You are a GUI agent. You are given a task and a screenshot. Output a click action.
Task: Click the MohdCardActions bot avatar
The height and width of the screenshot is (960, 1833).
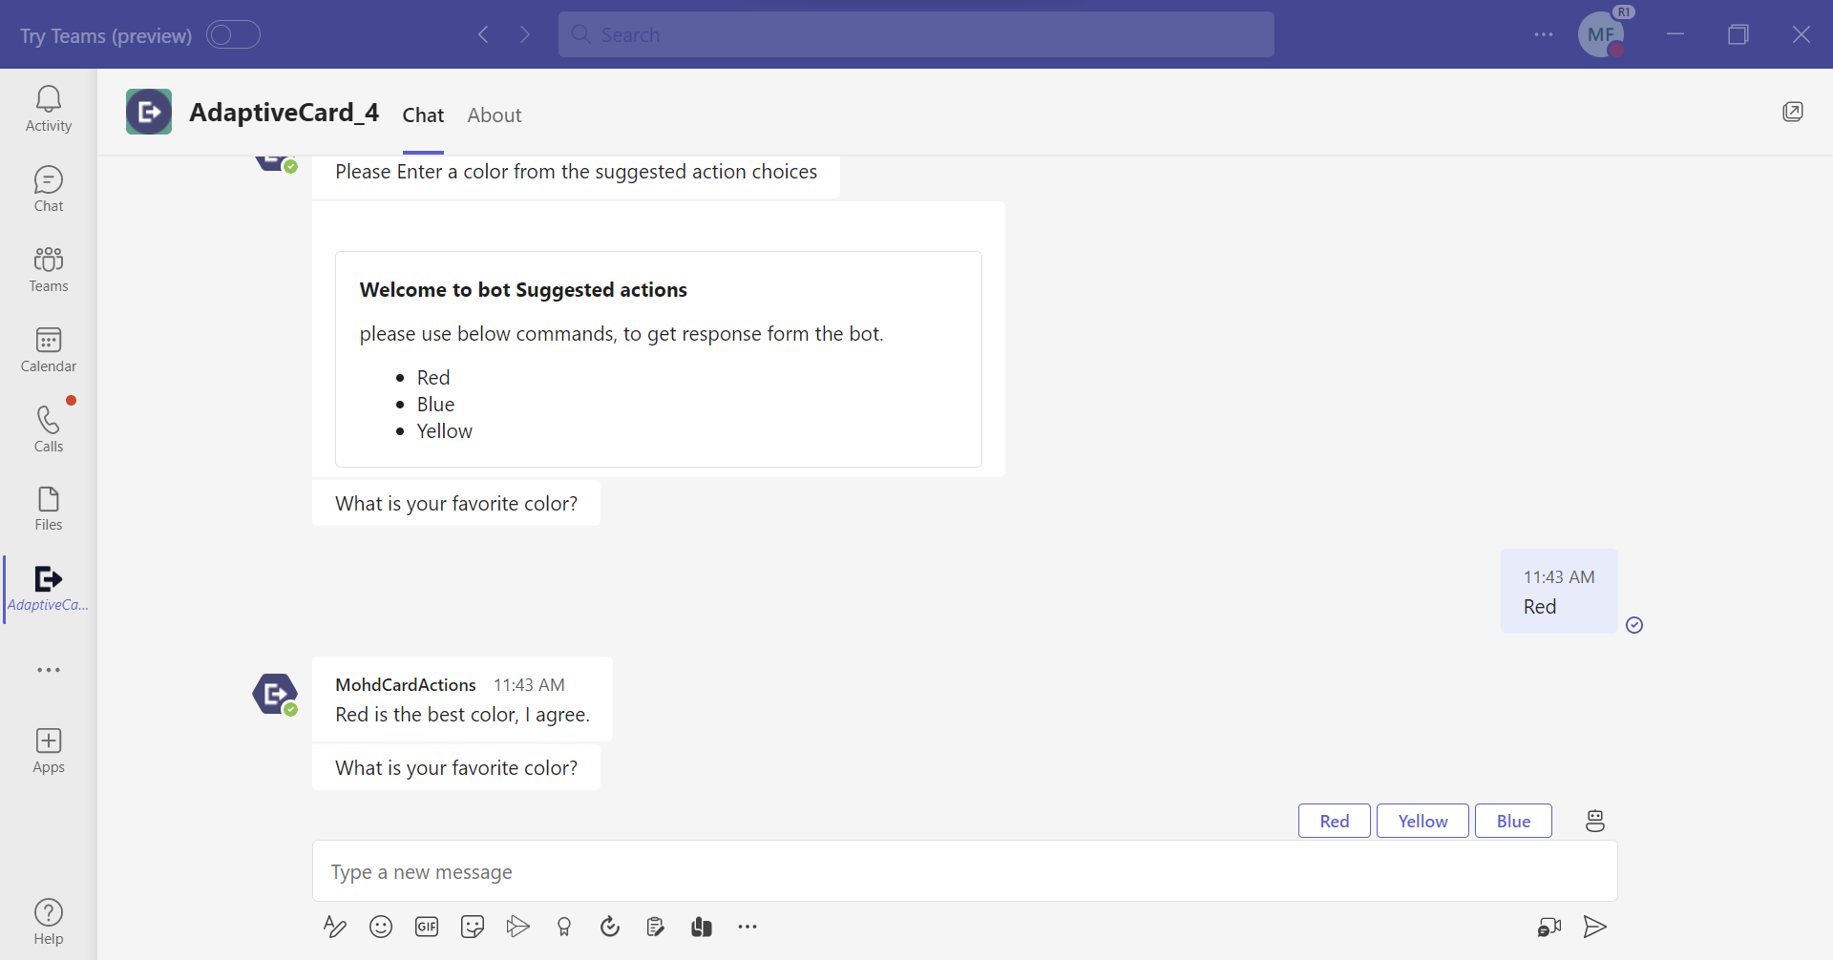275,694
